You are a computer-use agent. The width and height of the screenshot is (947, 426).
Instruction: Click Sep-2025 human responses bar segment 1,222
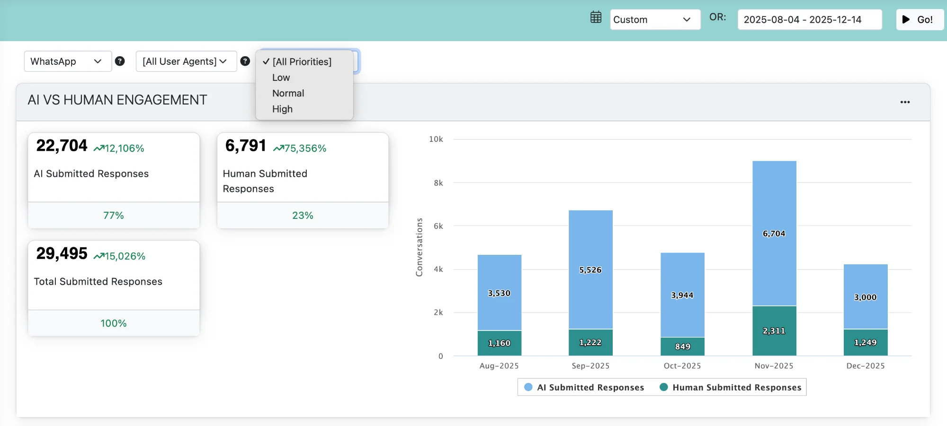pyautogui.click(x=590, y=342)
